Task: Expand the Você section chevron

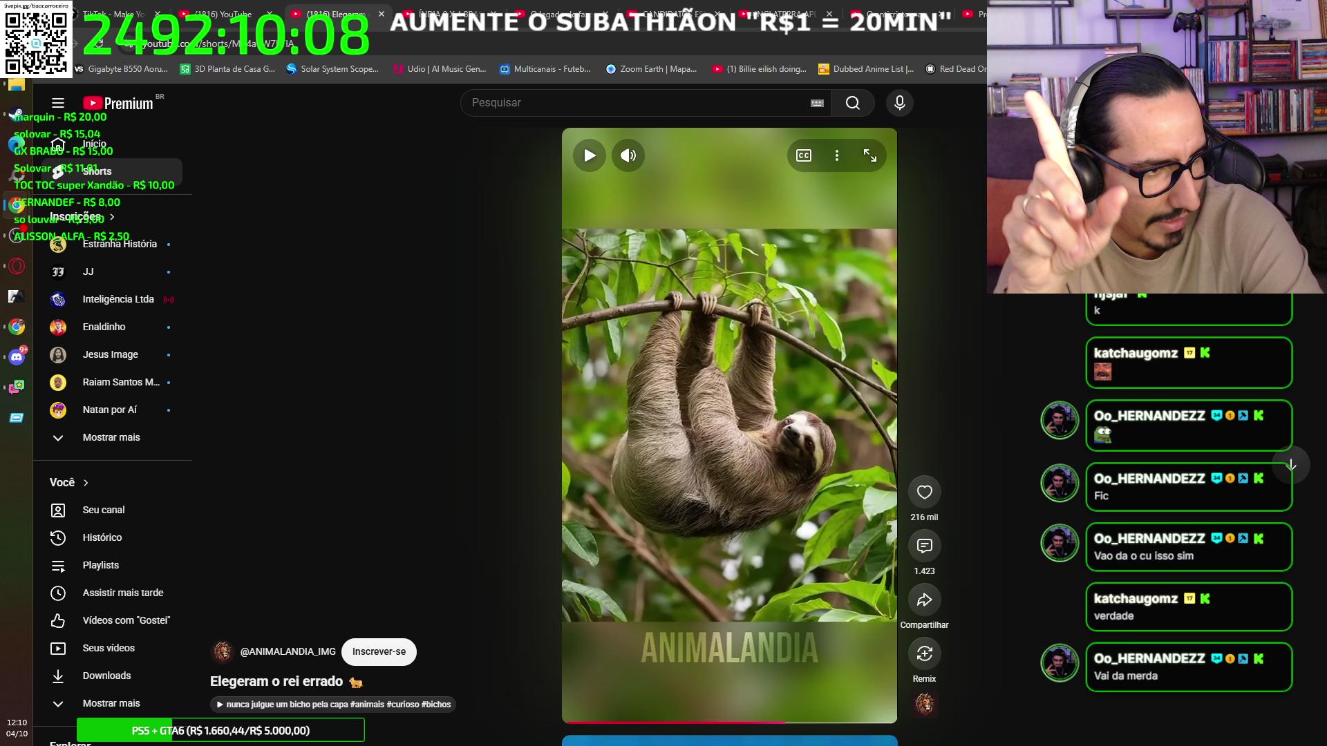Action: [86, 482]
